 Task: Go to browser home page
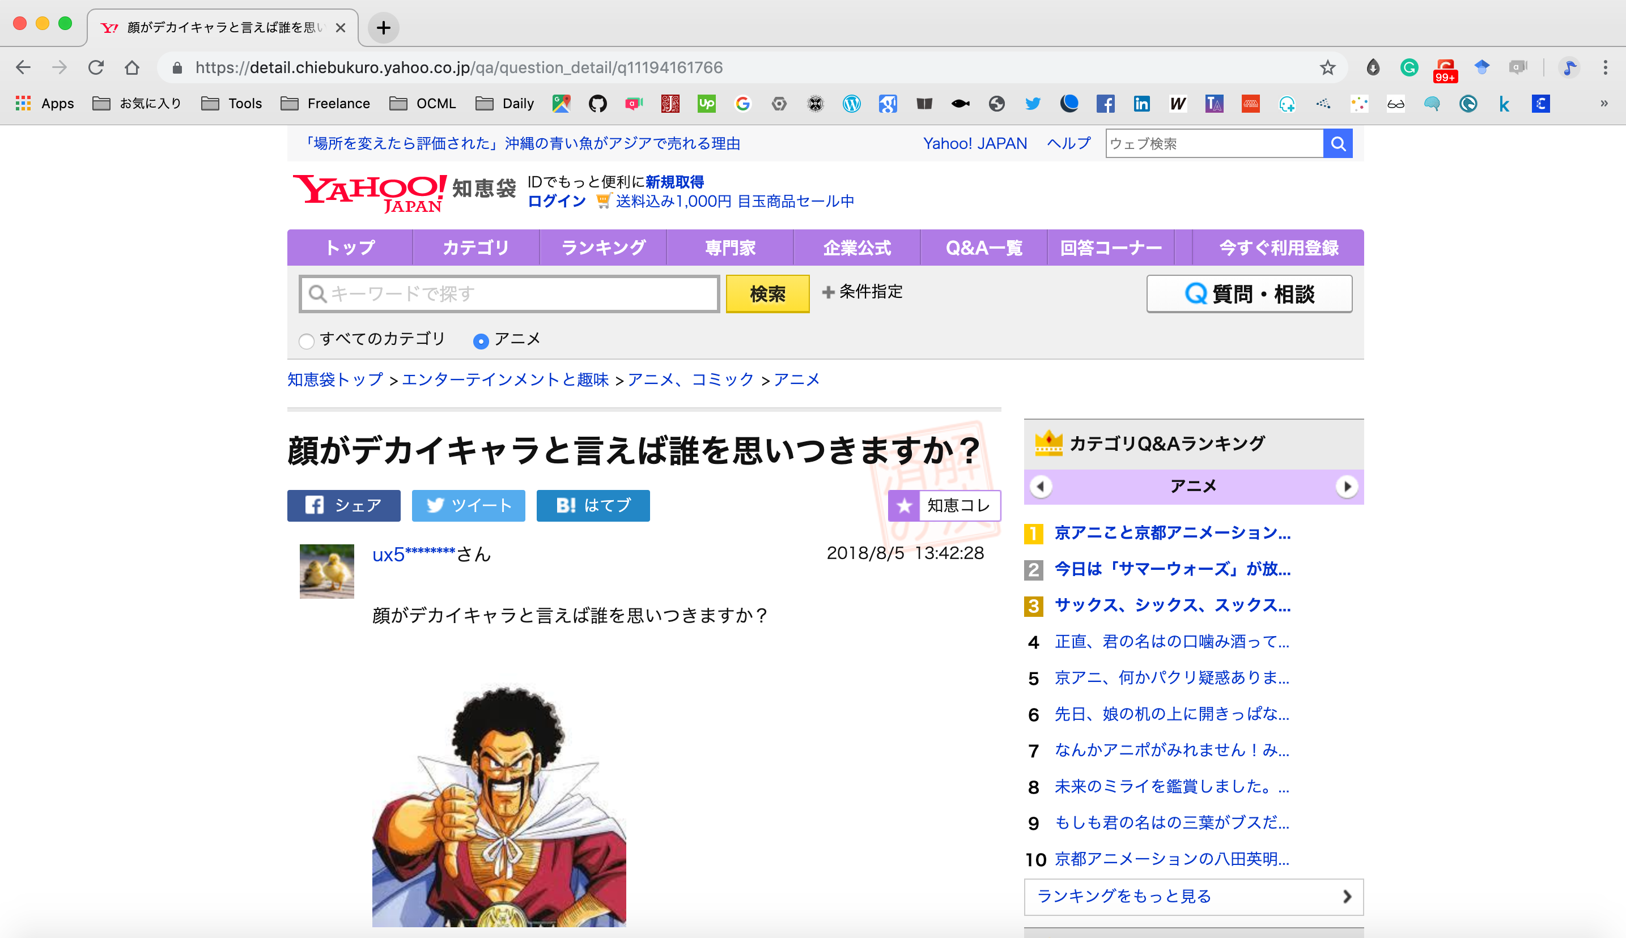tap(132, 67)
